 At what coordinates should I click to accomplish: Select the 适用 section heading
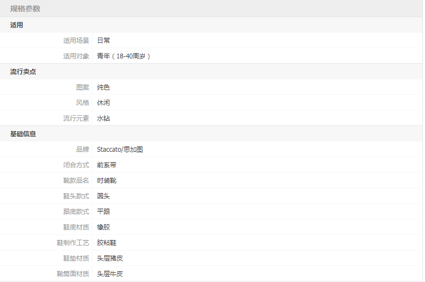17,25
